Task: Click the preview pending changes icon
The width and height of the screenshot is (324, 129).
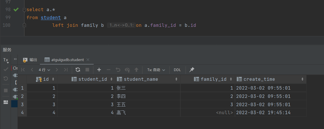Action: pyautogui.click(x=127, y=70)
